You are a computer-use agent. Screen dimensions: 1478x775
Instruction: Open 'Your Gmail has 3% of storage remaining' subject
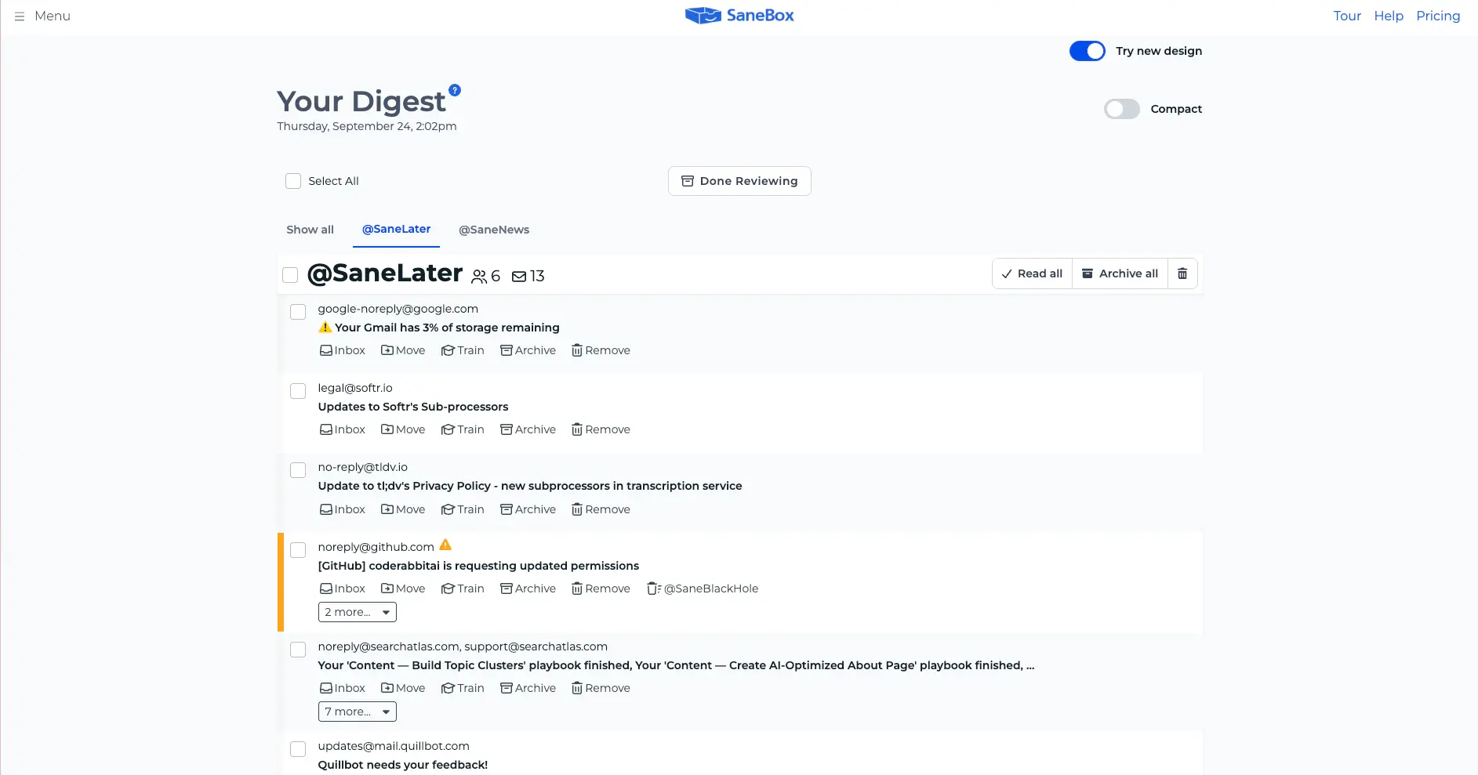tap(438, 328)
